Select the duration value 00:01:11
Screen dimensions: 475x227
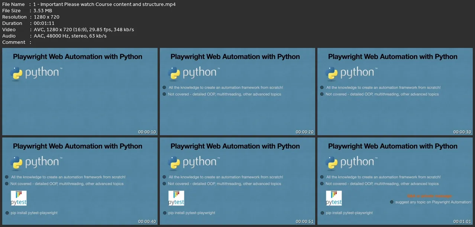[x=44, y=23]
